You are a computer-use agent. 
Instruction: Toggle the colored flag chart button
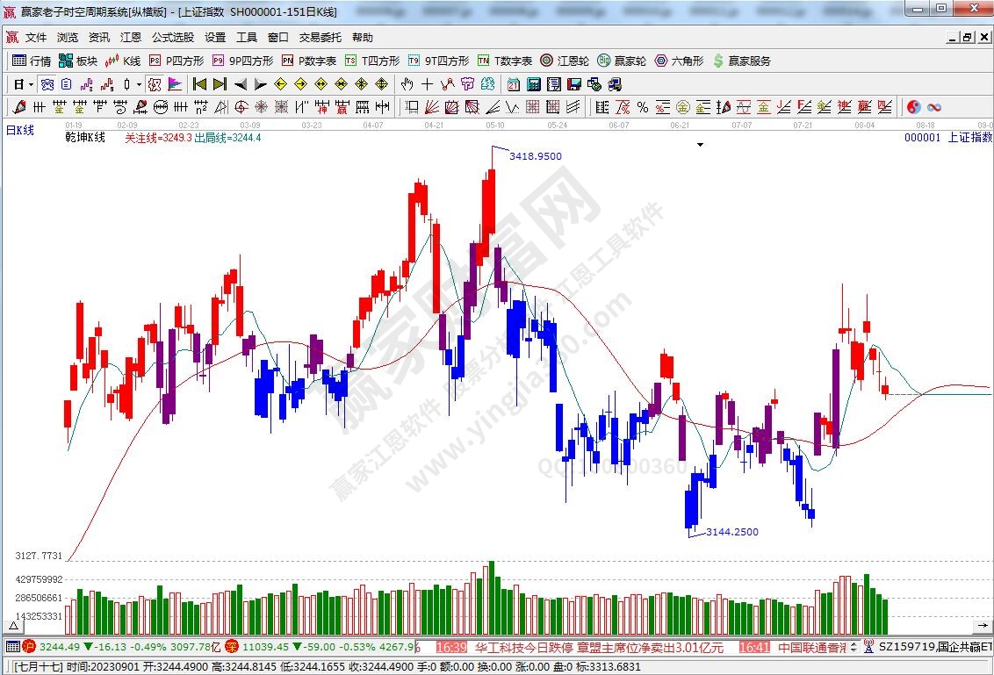(175, 84)
